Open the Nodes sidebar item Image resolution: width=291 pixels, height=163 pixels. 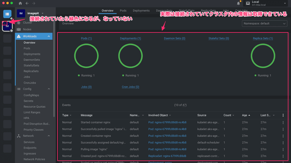[27, 29]
